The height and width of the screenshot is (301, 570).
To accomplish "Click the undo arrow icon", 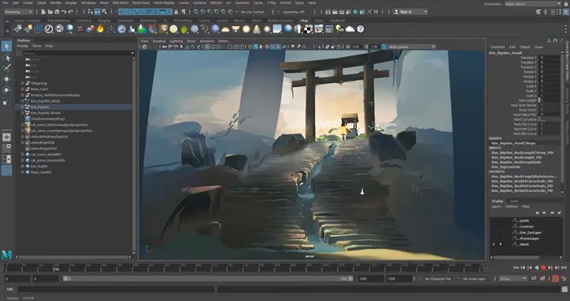I will [x=64, y=12].
